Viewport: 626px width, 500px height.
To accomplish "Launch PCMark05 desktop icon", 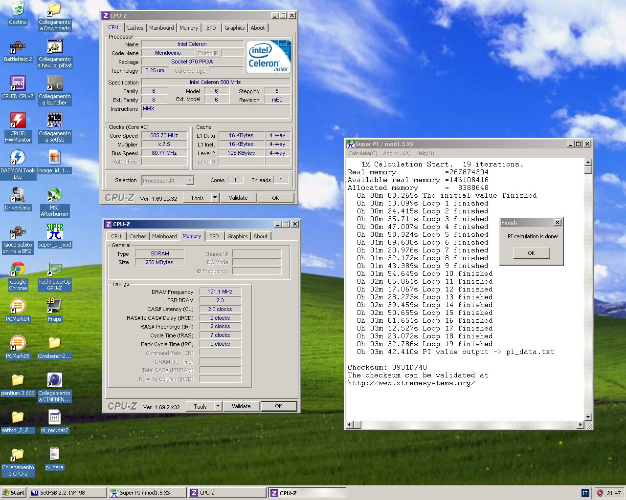I will point(18,348).
